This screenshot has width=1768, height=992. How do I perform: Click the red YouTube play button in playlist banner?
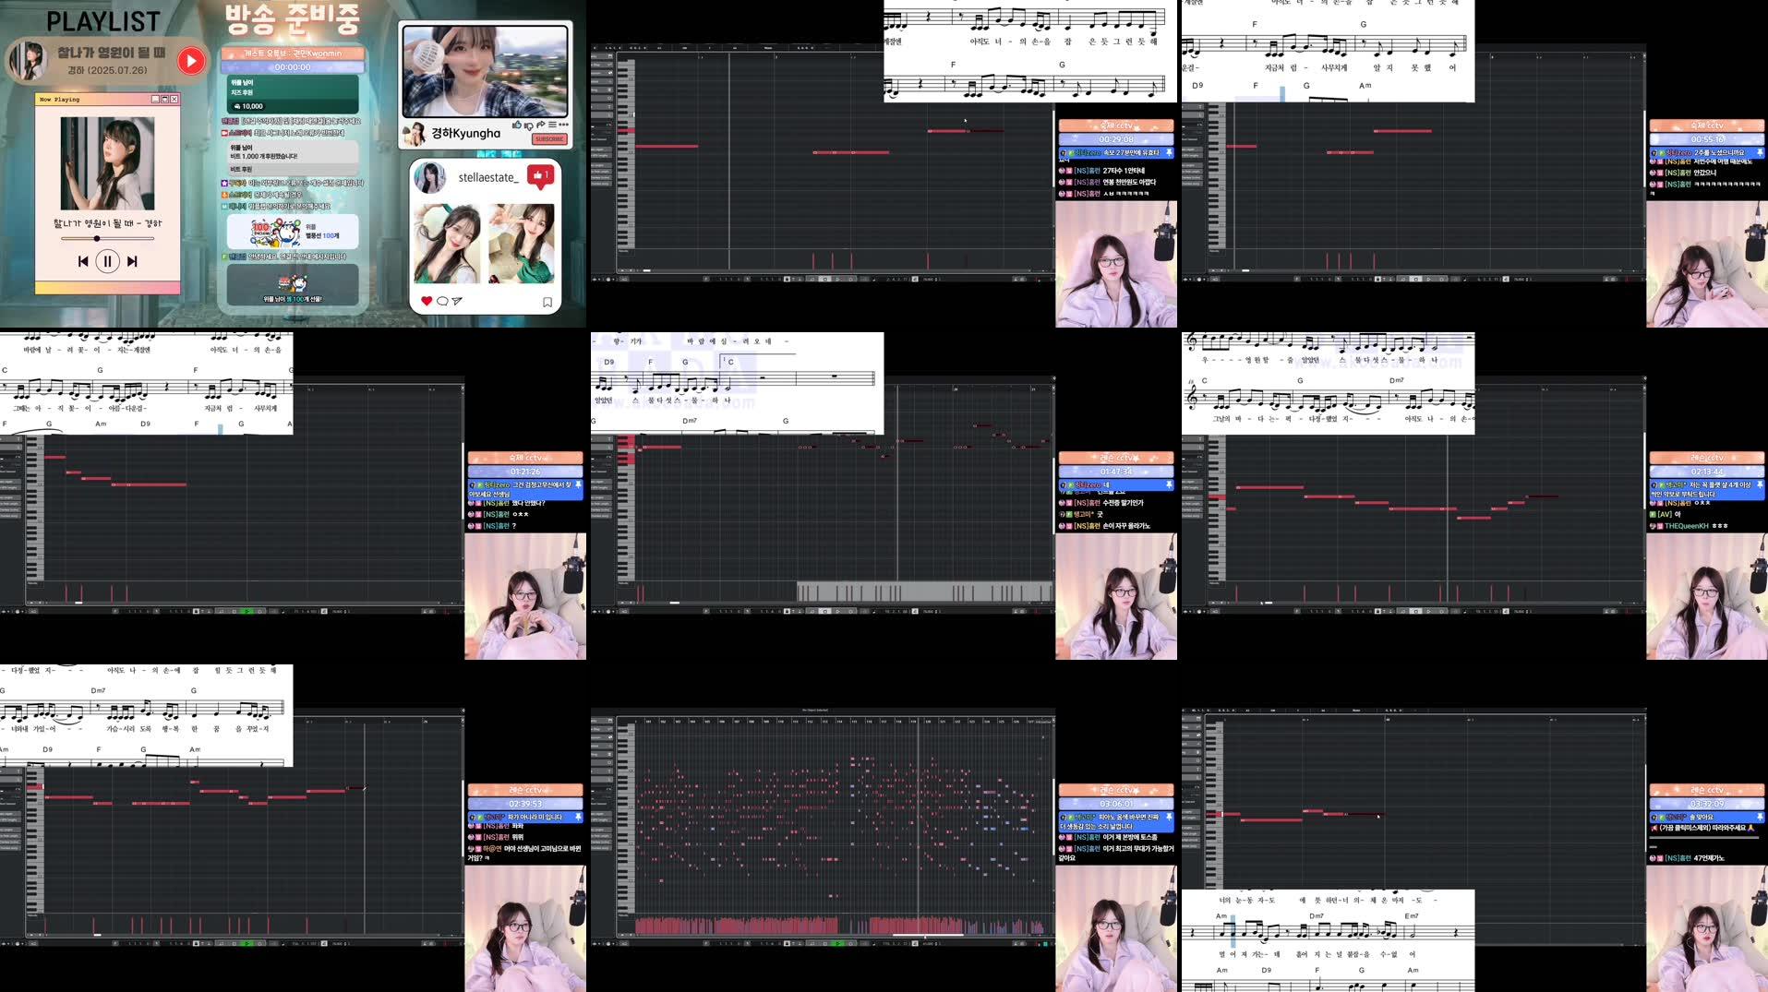click(191, 61)
